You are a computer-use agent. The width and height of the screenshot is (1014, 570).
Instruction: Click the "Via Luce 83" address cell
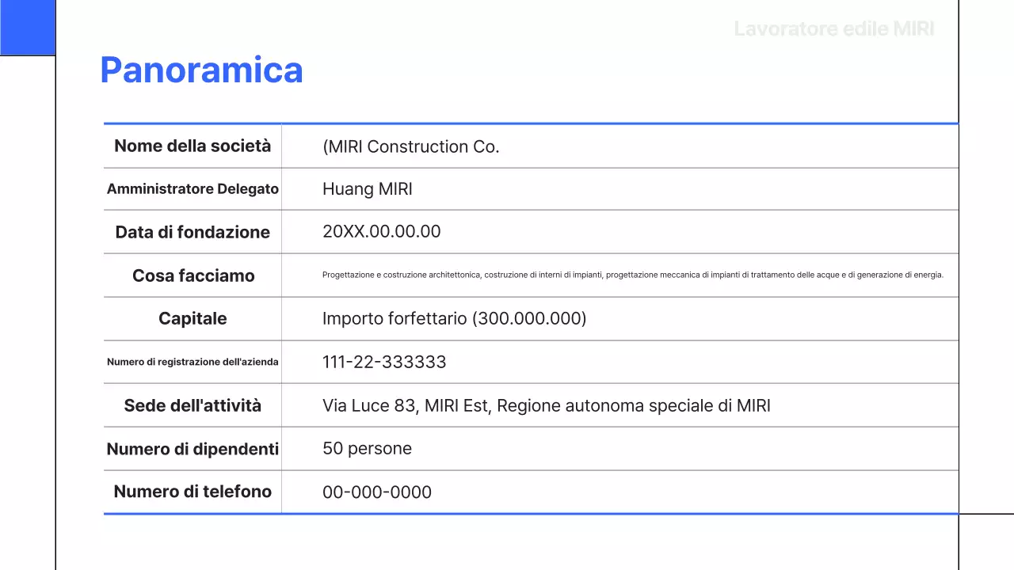coord(547,405)
